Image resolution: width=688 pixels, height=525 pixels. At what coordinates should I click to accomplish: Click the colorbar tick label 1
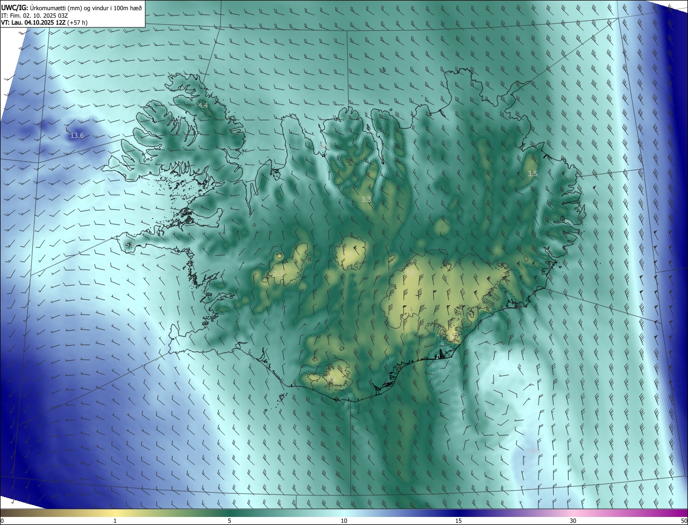click(115, 521)
